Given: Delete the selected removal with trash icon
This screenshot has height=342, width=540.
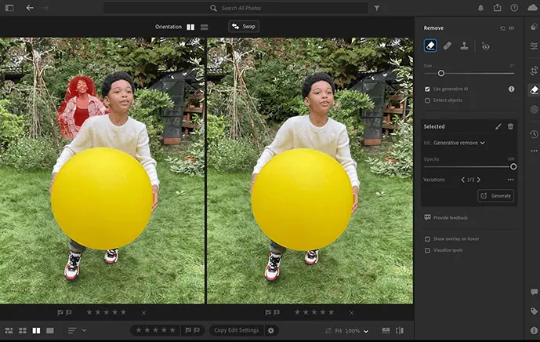Looking at the screenshot, I should 510,126.
